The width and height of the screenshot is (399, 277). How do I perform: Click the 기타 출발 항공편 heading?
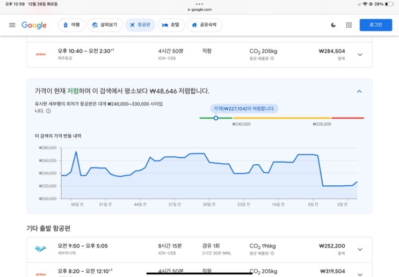[x=48, y=228]
